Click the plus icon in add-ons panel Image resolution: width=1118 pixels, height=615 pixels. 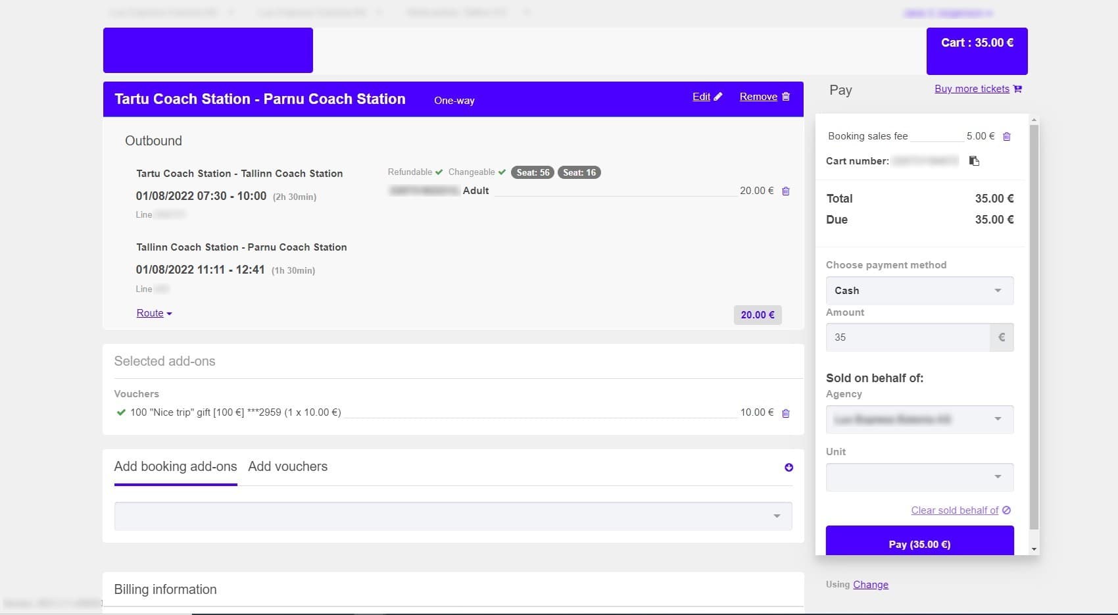click(789, 468)
